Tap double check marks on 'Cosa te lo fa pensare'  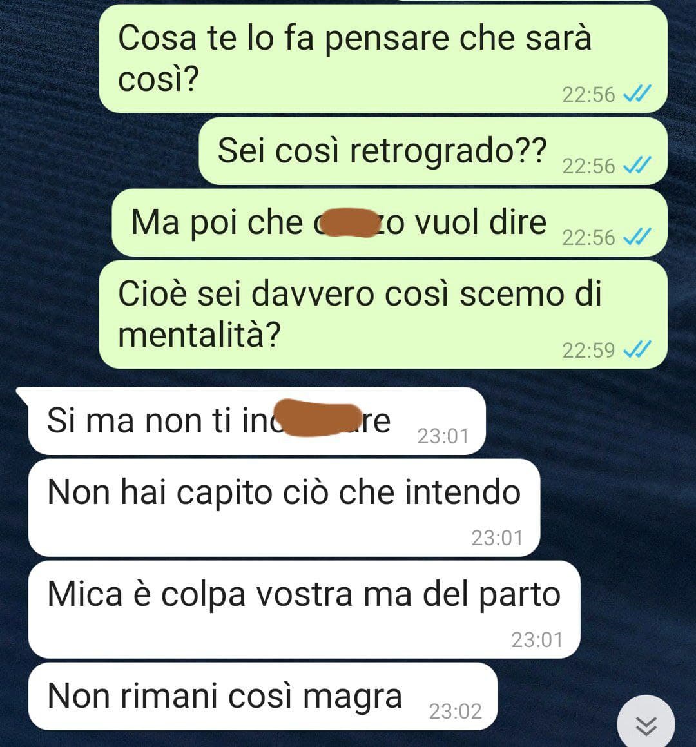[637, 94]
